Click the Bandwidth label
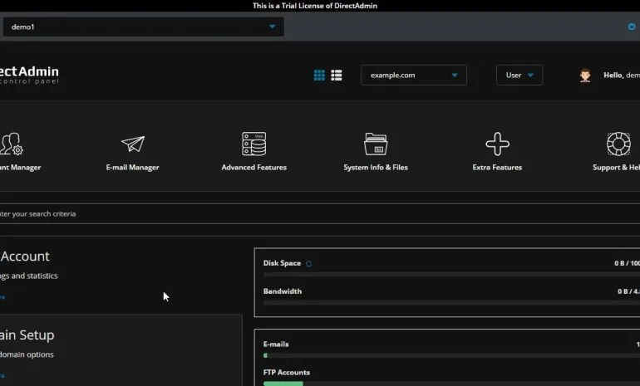The height and width of the screenshot is (386, 640). point(283,291)
